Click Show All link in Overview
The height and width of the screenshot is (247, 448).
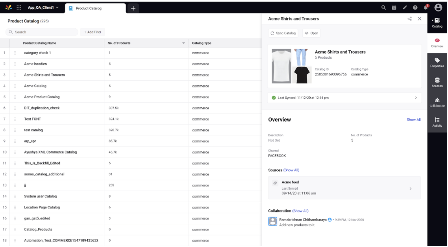click(x=413, y=120)
